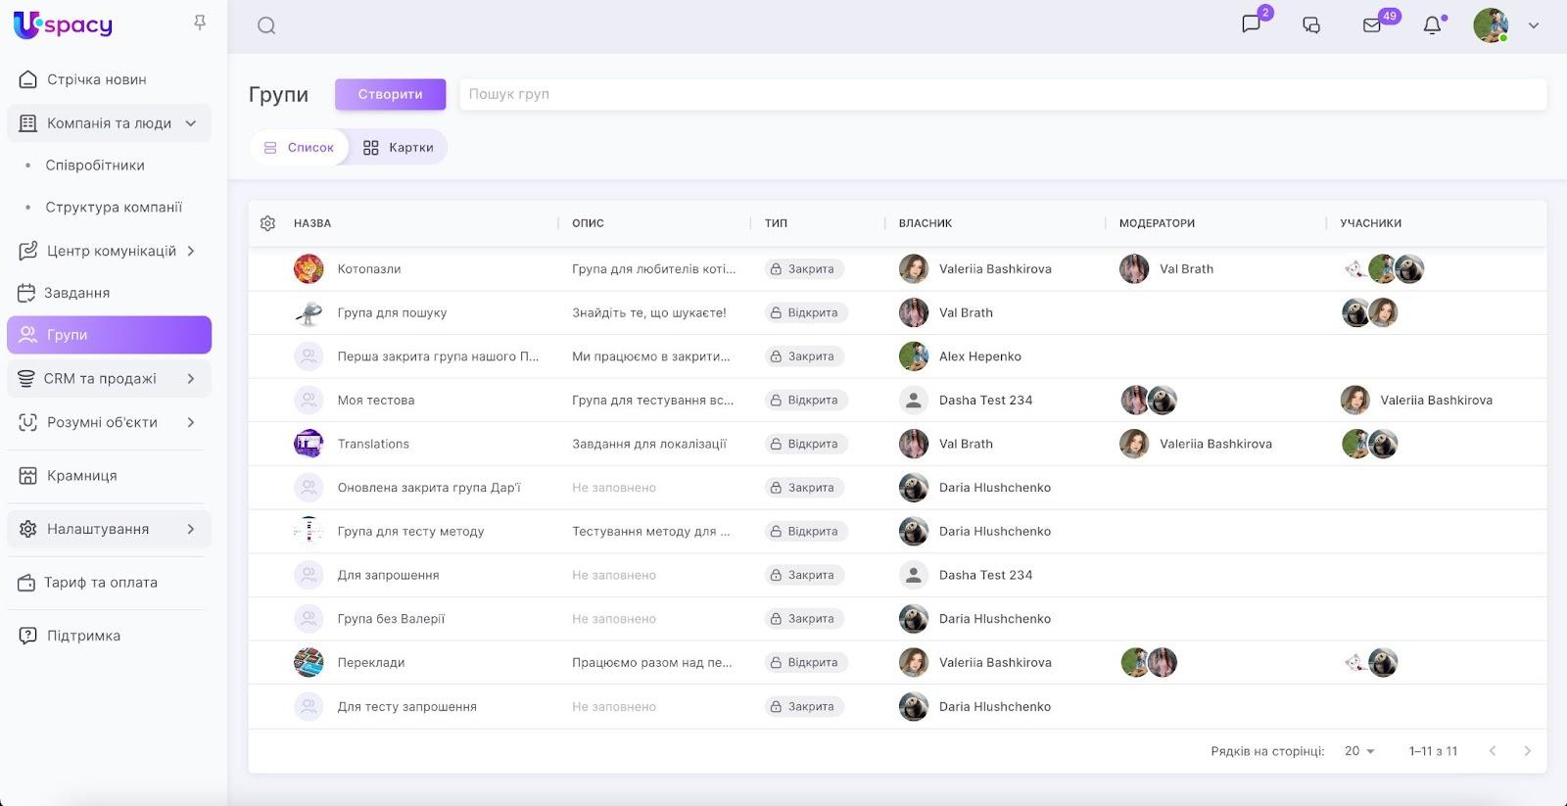Click the ВЛАСНИК column header
Viewport: 1567px width, 806px height.
pos(926,223)
